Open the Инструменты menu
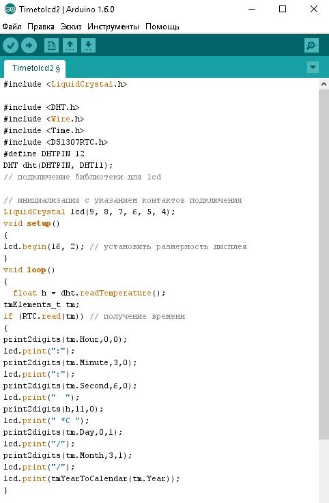The width and height of the screenshot is (329, 503). point(113,27)
